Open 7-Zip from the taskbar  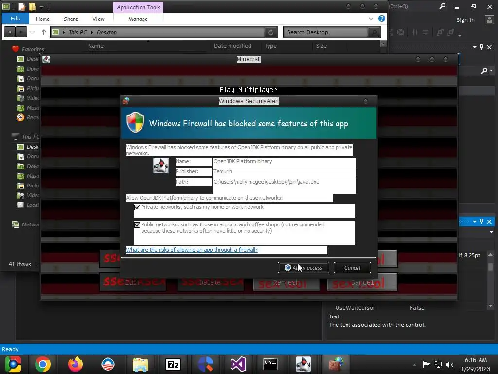click(x=173, y=364)
